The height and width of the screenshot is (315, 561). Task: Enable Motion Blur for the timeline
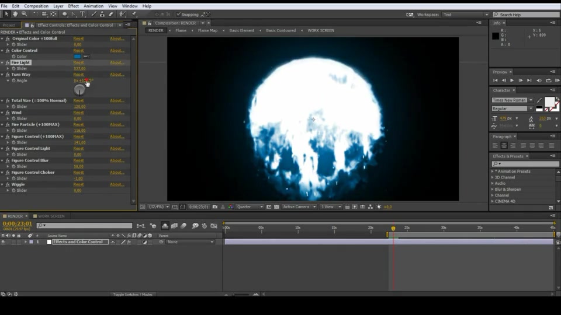pyautogui.click(x=183, y=226)
